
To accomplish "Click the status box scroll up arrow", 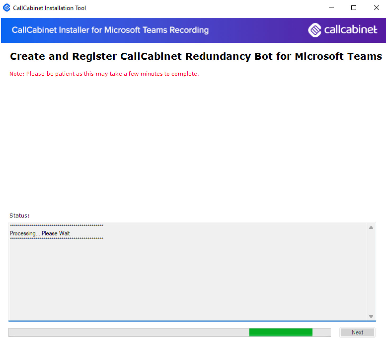I will click(x=371, y=227).
